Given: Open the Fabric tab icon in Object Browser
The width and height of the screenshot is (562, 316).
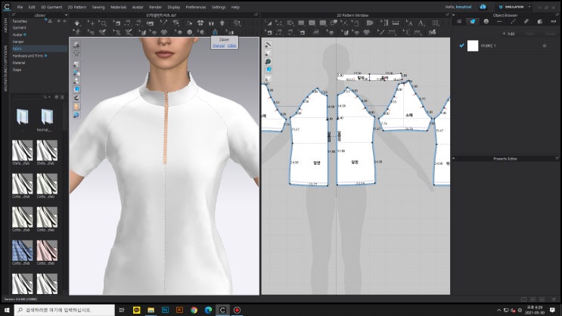Looking at the screenshot, I should click(474, 22).
